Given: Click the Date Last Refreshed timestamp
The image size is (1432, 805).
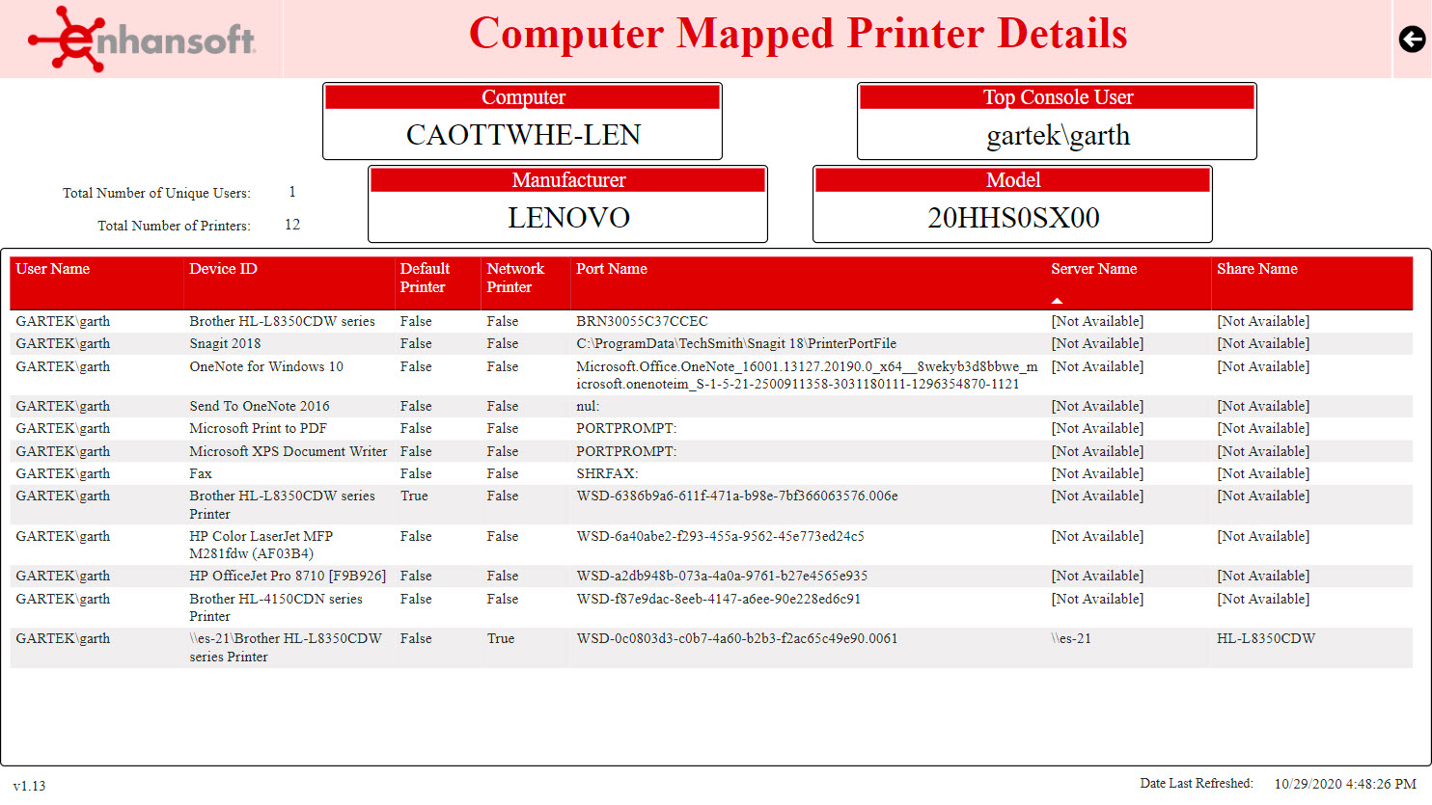Looking at the screenshot, I should [x=1343, y=783].
